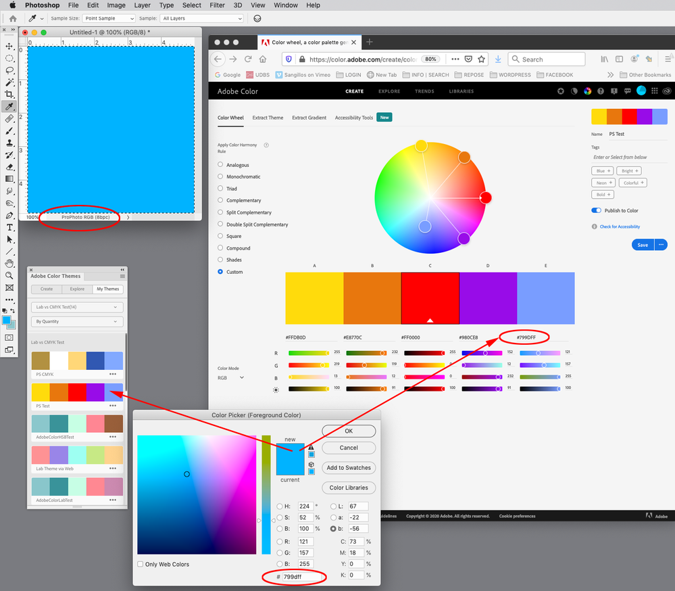This screenshot has height=591, width=675.
Task: Click OK in Color Picker
Action: pos(349,431)
